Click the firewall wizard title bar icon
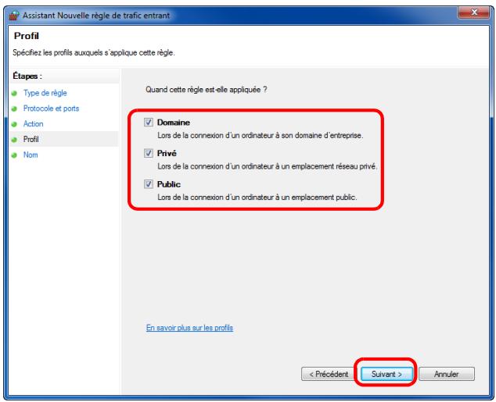This screenshot has width=496, height=402. pos(14,15)
